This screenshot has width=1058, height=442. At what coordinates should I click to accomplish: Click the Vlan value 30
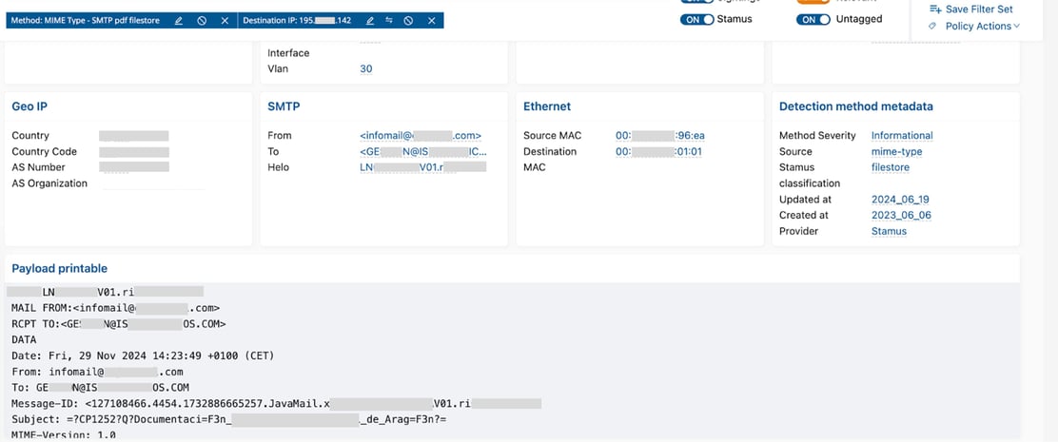tap(365, 68)
